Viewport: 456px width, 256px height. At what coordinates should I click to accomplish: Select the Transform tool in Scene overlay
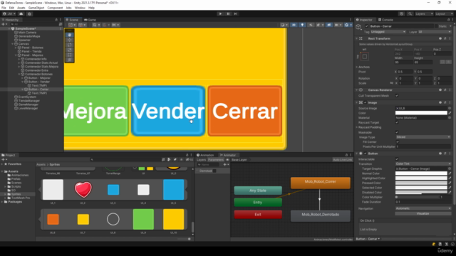69,60
